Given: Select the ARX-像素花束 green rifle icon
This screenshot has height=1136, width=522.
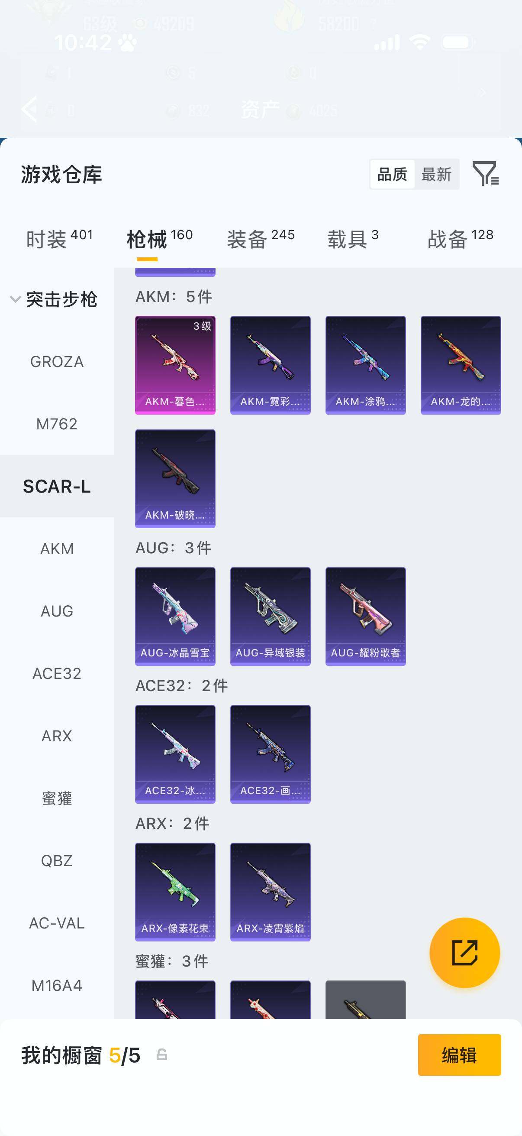Looking at the screenshot, I should (x=175, y=892).
